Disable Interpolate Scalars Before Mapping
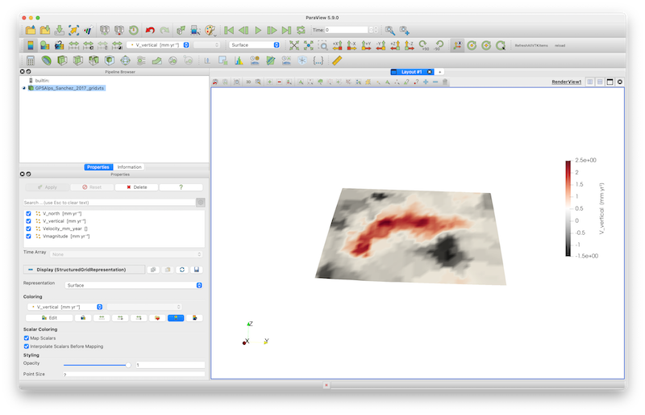This screenshot has width=645, height=415. pos(27,346)
